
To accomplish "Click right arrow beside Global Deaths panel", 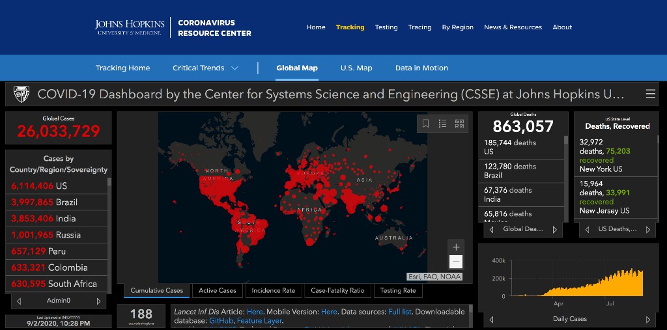I will [x=555, y=230].
